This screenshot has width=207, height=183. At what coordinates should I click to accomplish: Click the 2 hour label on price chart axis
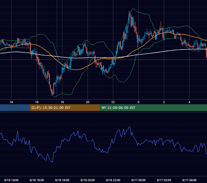coord(164,102)
